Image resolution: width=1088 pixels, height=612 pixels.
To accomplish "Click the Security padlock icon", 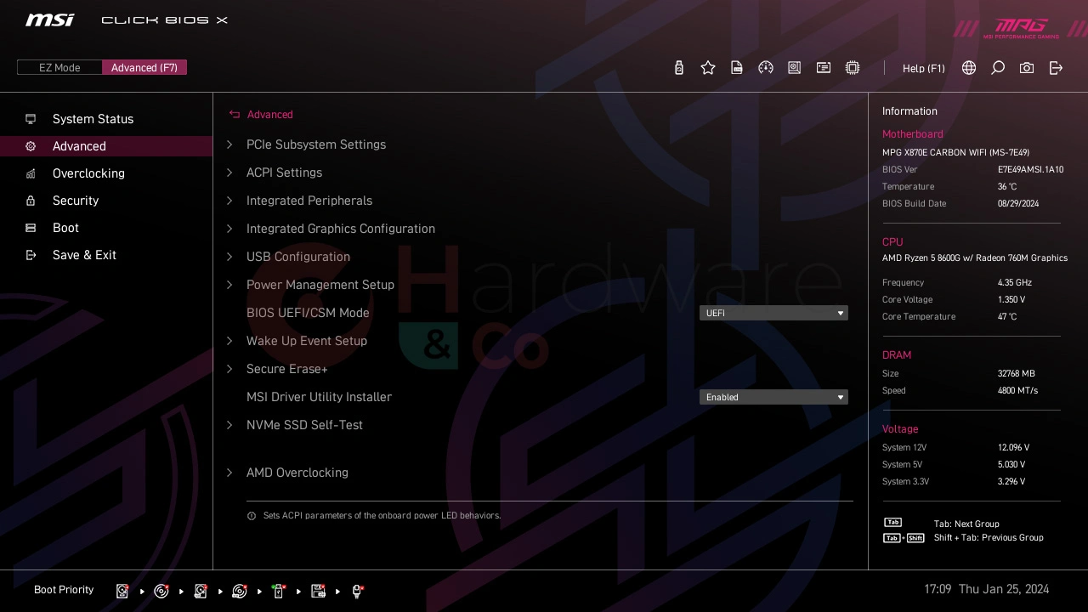I will (x=31, y=201).
